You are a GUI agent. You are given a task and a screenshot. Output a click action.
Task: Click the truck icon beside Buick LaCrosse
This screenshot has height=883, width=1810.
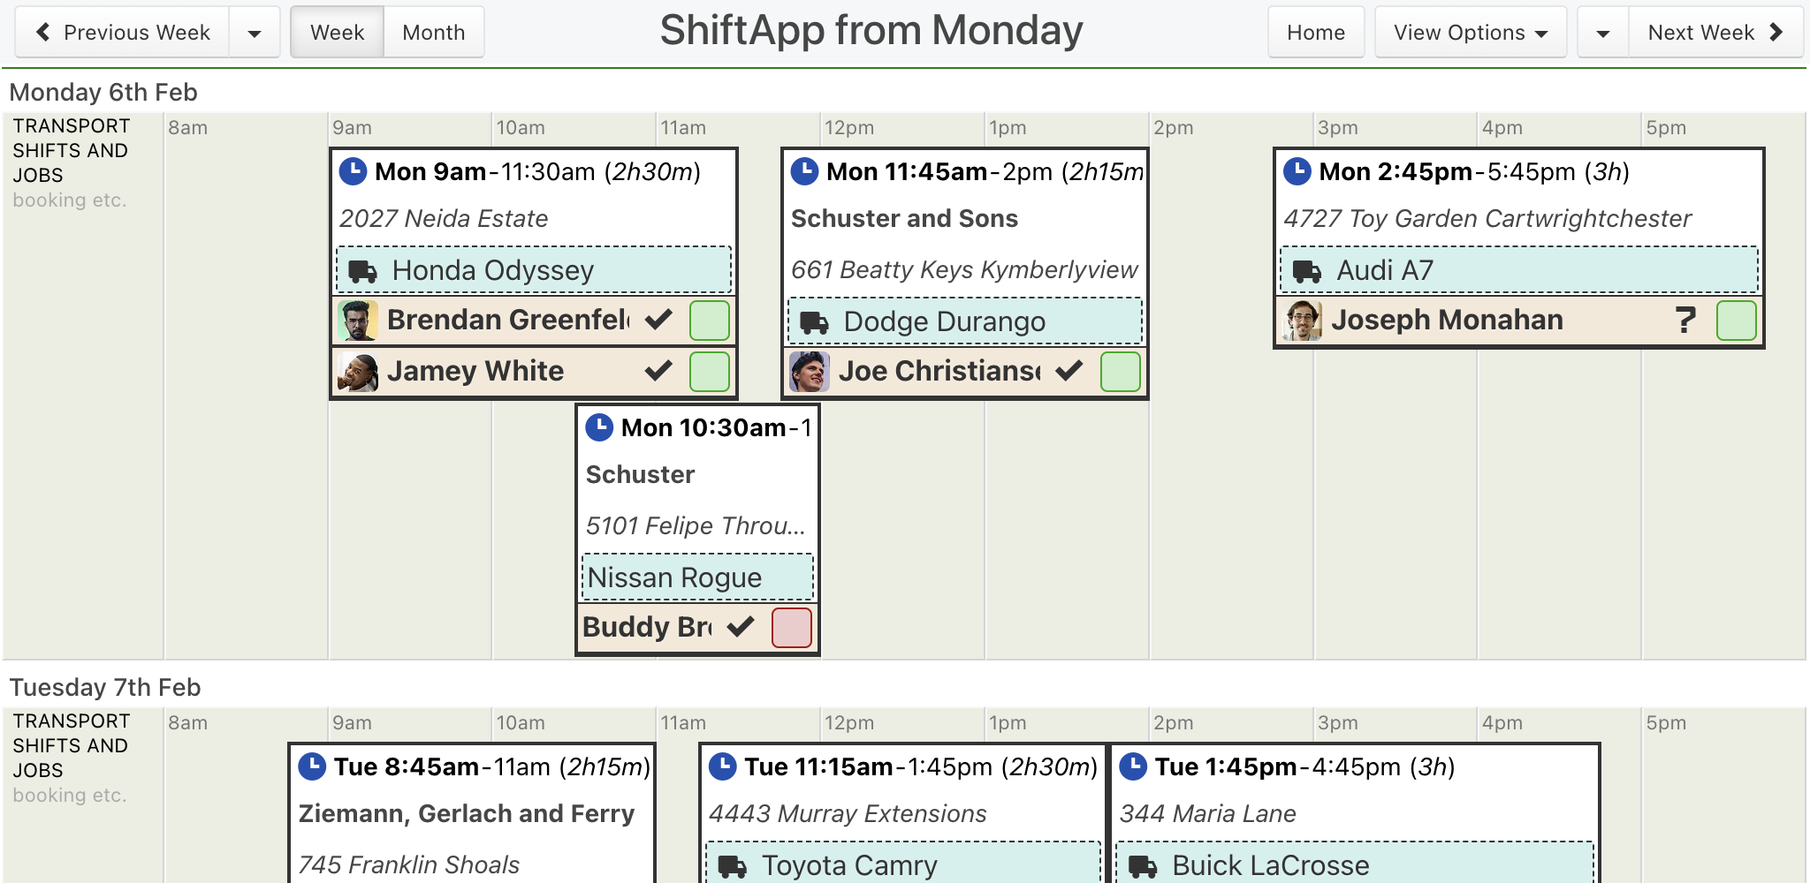[1143, 866]
